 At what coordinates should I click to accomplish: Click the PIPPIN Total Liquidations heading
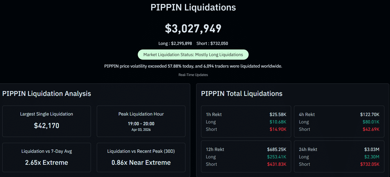point(242,94)
